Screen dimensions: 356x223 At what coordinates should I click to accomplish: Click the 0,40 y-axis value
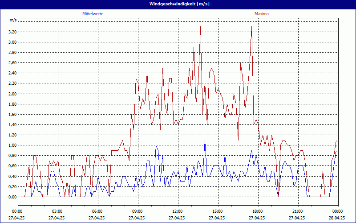pos(13,176)
